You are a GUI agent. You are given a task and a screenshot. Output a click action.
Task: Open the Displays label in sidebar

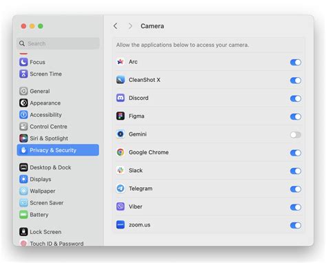(x=41, y=179)
